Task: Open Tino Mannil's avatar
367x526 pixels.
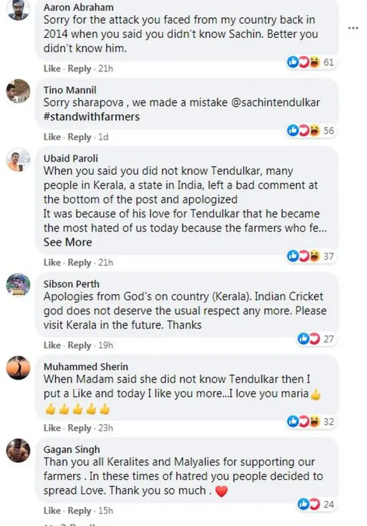Action: 18,91
